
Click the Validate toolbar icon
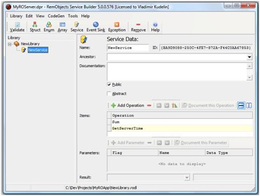point(17,27)
